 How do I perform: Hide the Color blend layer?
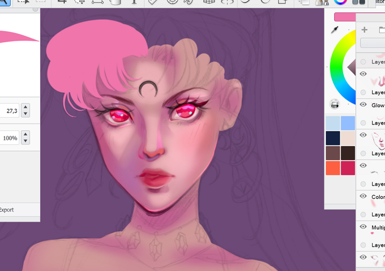(x=363, y=196)
